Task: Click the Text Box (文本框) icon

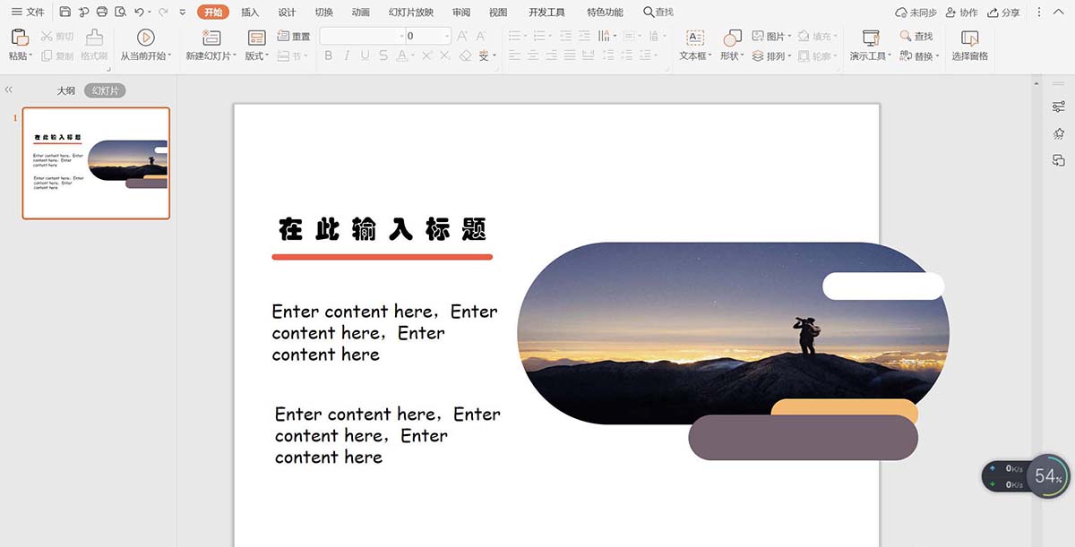Action: [x=695, y=38]
